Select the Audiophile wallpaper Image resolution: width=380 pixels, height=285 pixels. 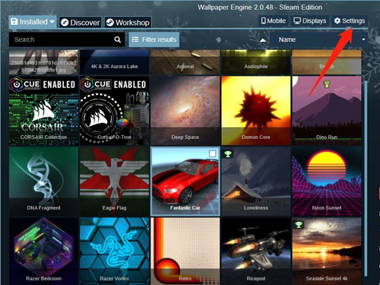256,62
